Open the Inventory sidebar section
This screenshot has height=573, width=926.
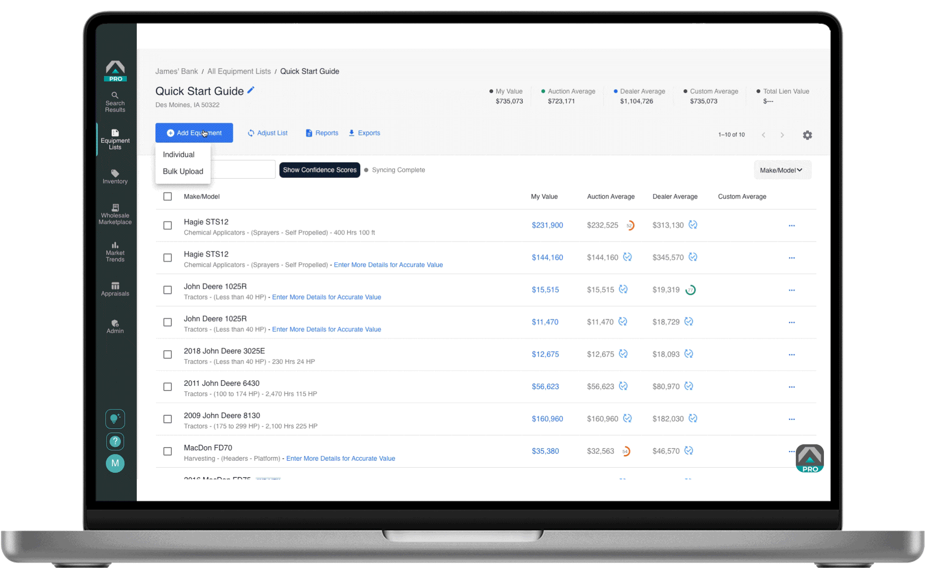[x=115, y=177]
